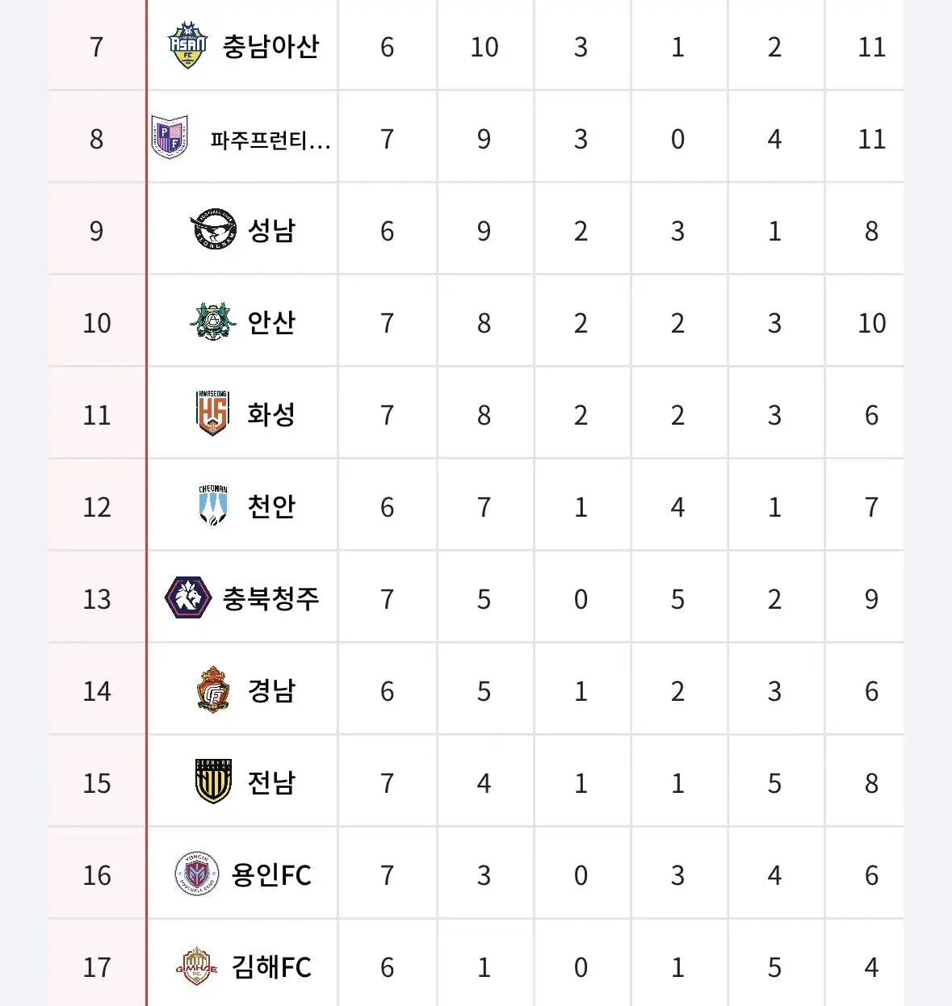Tap the 안산 green crest icon
This screenshot has width=952, height=1006.
(213, 322)
